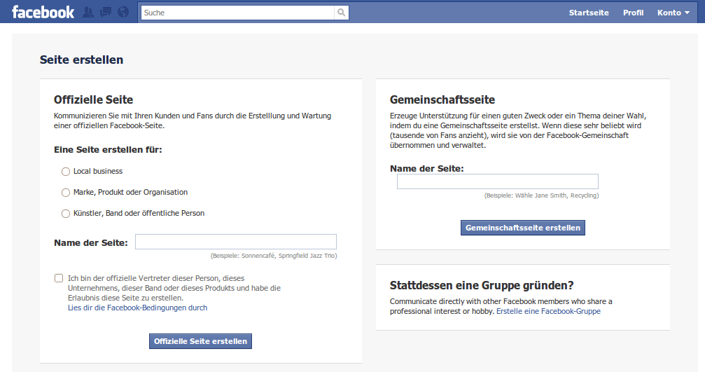Click the Seite erstellen heading

81,60
